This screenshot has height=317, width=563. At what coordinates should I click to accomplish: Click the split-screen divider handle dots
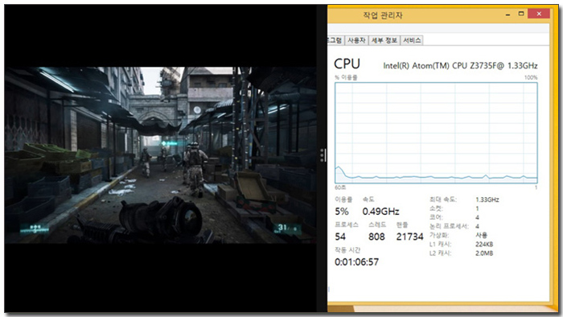click(323, 155)
